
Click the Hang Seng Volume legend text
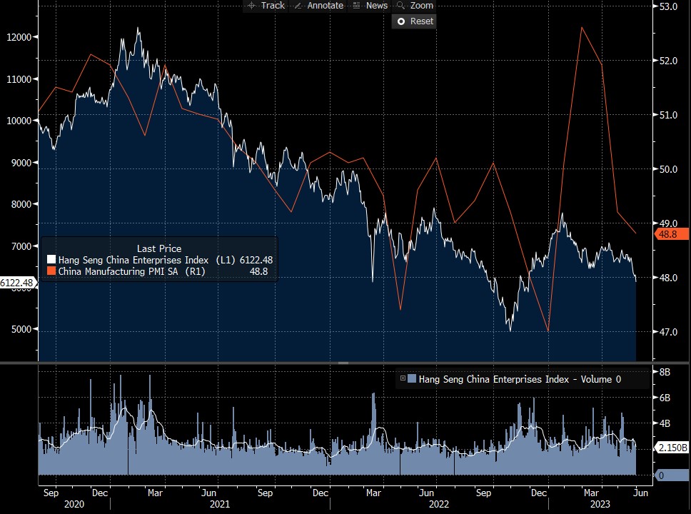[520, 379]
